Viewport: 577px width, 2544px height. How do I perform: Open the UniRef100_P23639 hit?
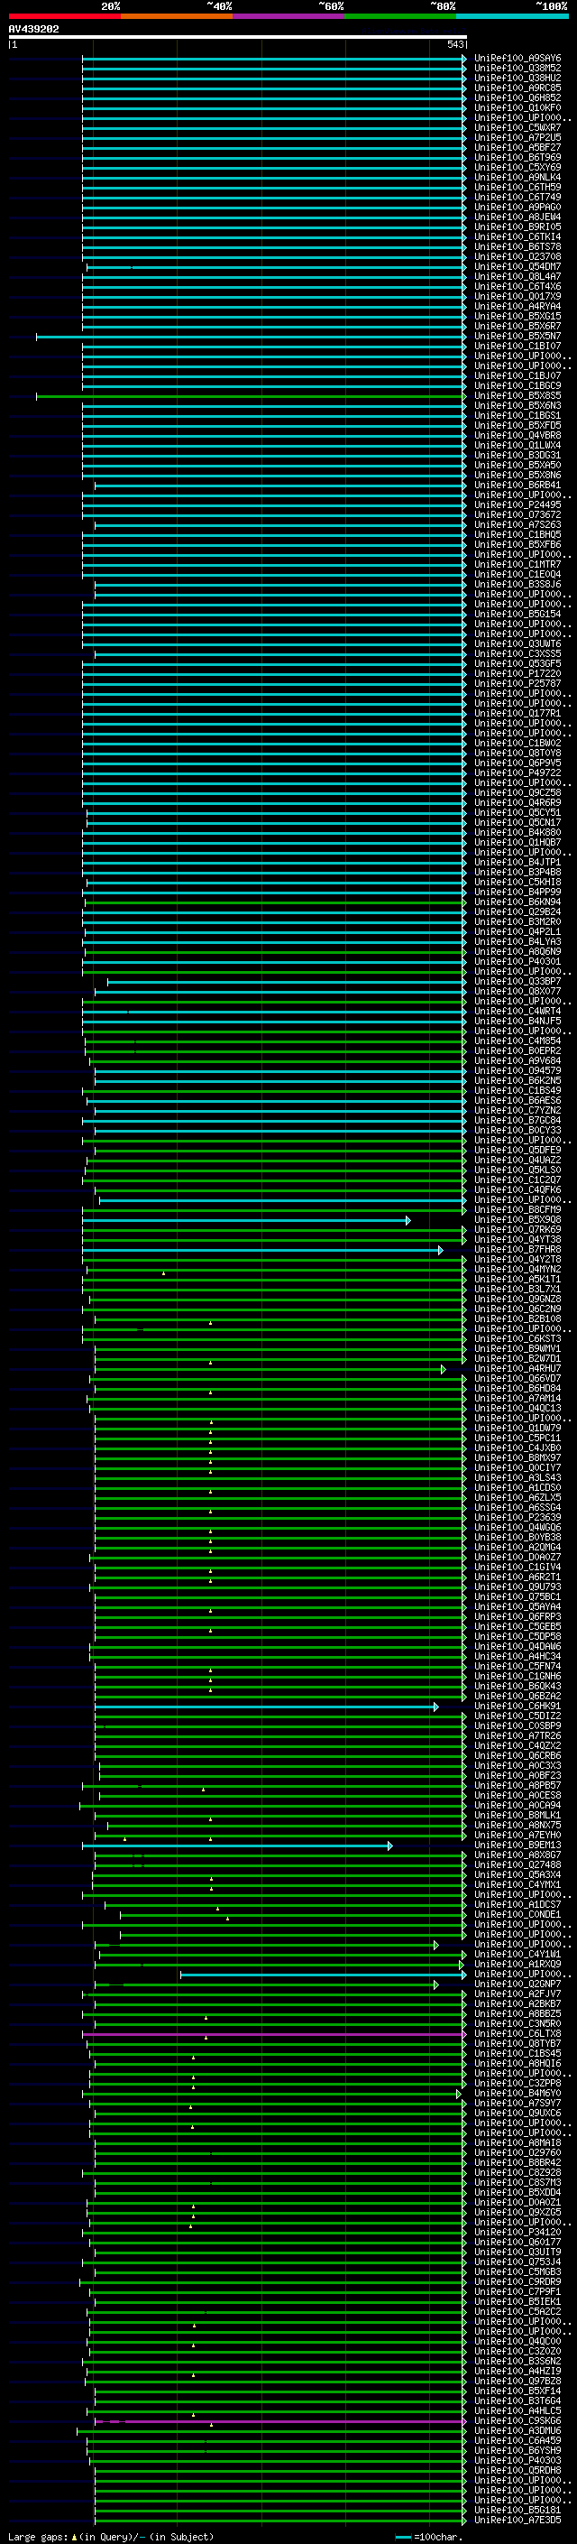point(517,1517)
